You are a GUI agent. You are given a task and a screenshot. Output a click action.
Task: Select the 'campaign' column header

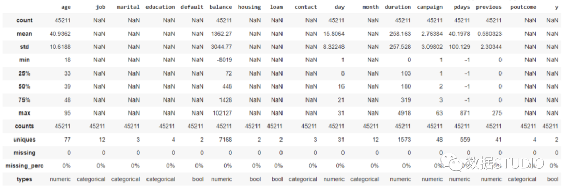click(x=430, y=7)
